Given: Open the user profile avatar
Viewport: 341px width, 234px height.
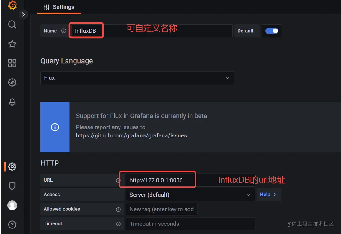Looking at the screenshot, I should 12,205.
